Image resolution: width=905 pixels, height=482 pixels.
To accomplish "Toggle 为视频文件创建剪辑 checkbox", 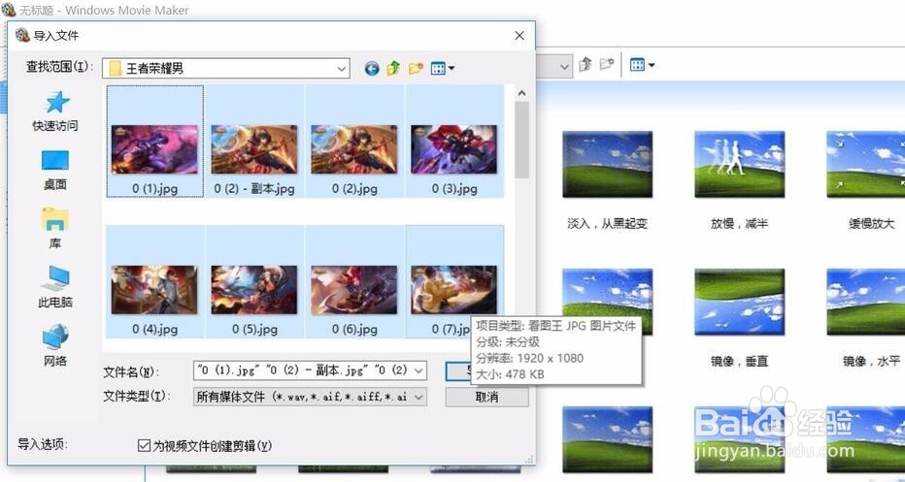I will coord(144,446).
